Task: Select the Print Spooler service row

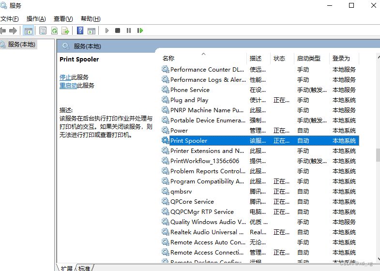Action: pos(260,141)
